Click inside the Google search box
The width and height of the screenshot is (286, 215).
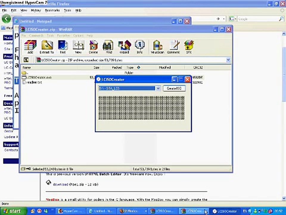[257, 19]
